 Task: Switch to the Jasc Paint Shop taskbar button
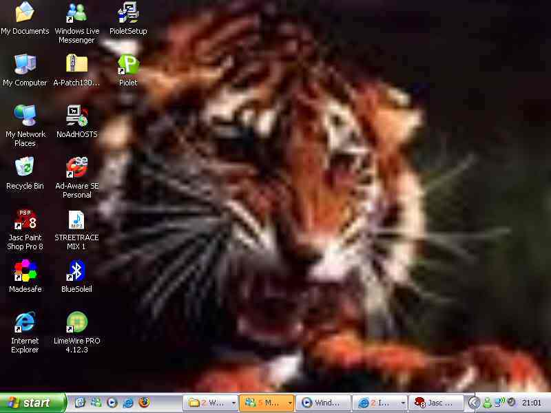(437, 403)
